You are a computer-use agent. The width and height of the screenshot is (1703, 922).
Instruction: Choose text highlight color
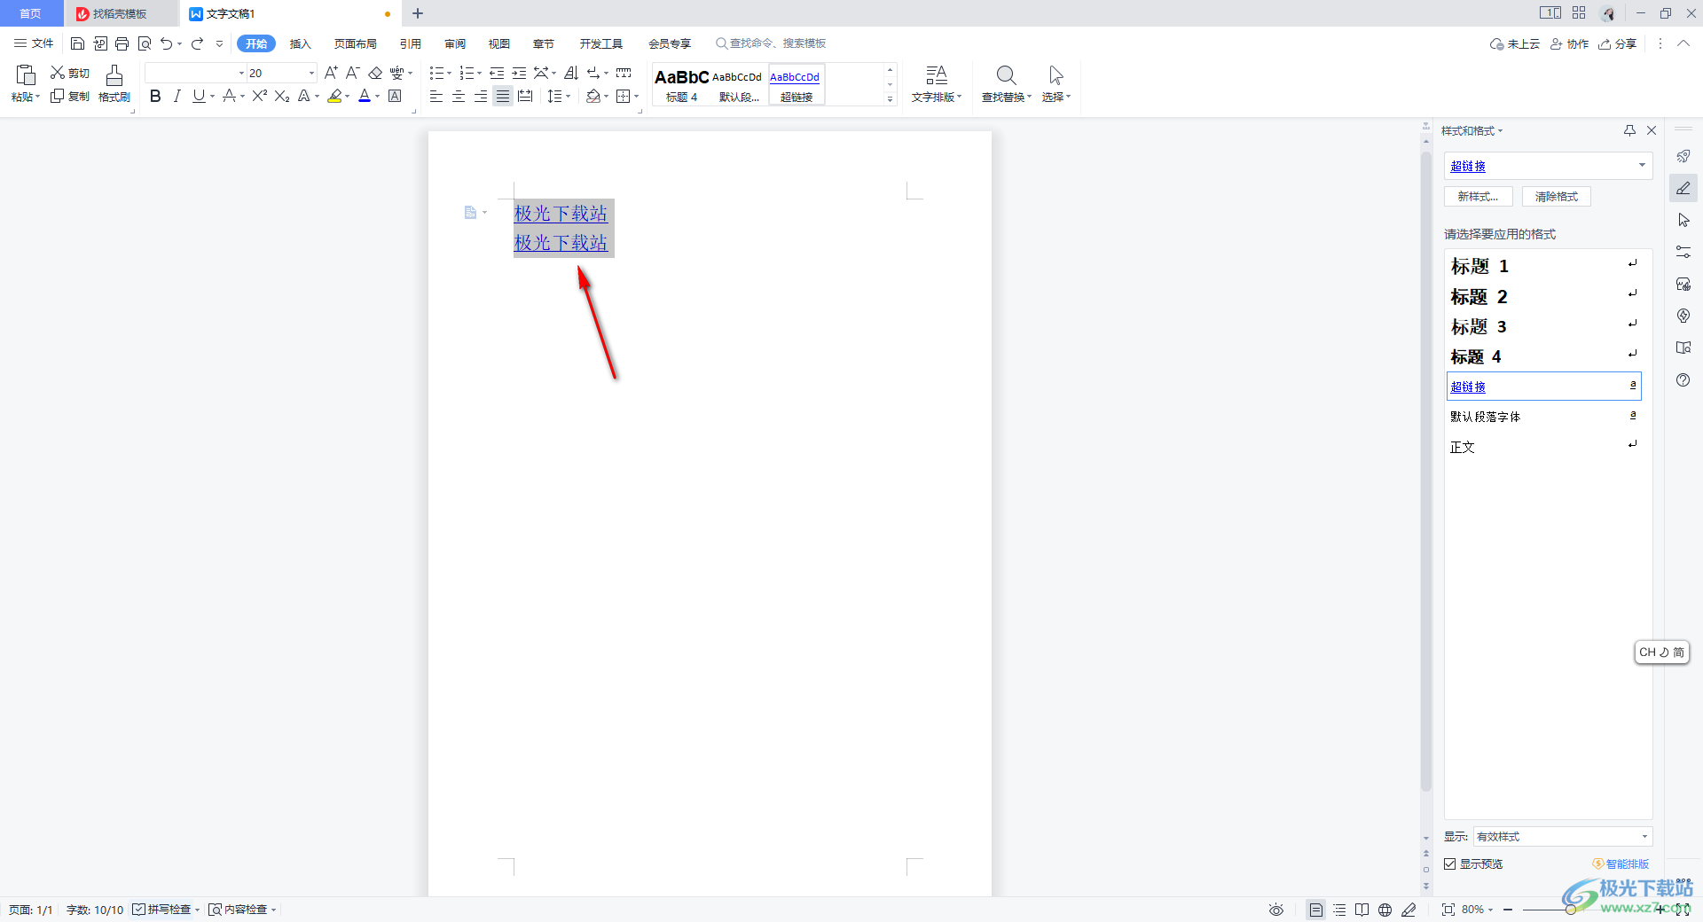334,96
